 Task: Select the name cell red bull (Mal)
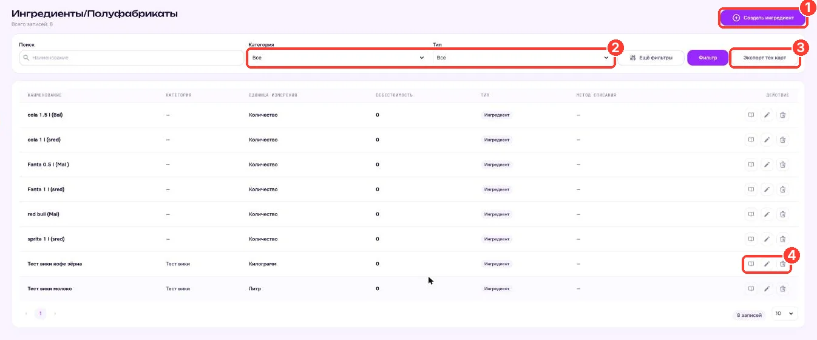tap(44, 214)
